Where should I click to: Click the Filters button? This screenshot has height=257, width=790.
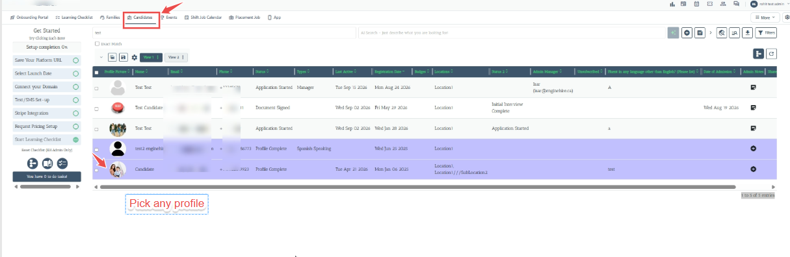[766, 32]
